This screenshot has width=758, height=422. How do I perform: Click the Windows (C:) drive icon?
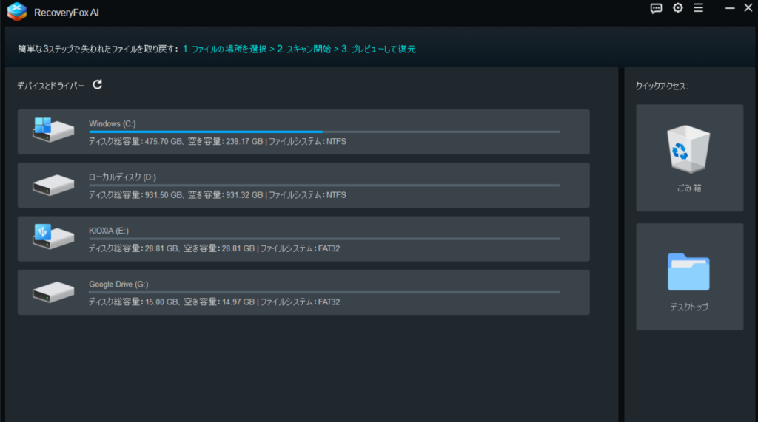(53, 131)
